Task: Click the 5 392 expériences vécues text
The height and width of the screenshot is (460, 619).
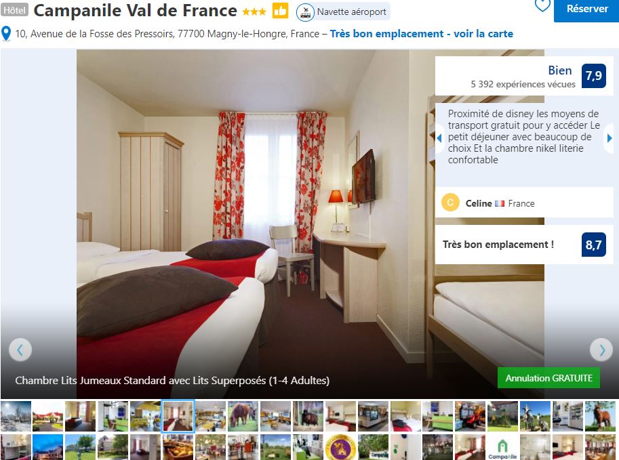Action: pos(523,84)
